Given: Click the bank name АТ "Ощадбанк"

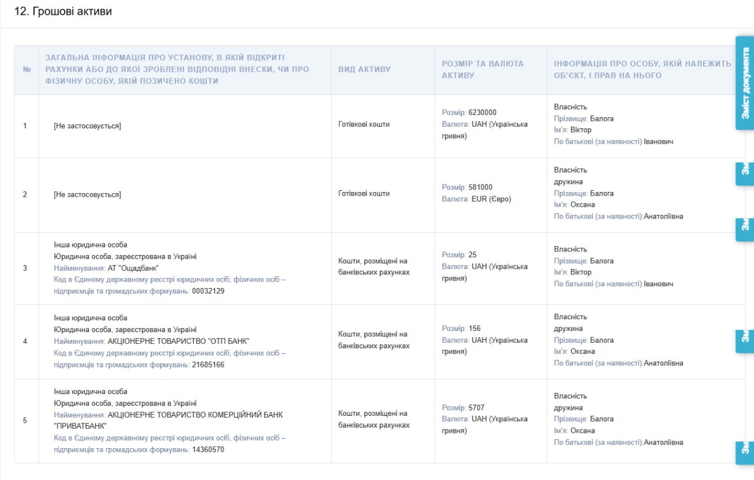Looking at the screenshot, I should (133, 268).
